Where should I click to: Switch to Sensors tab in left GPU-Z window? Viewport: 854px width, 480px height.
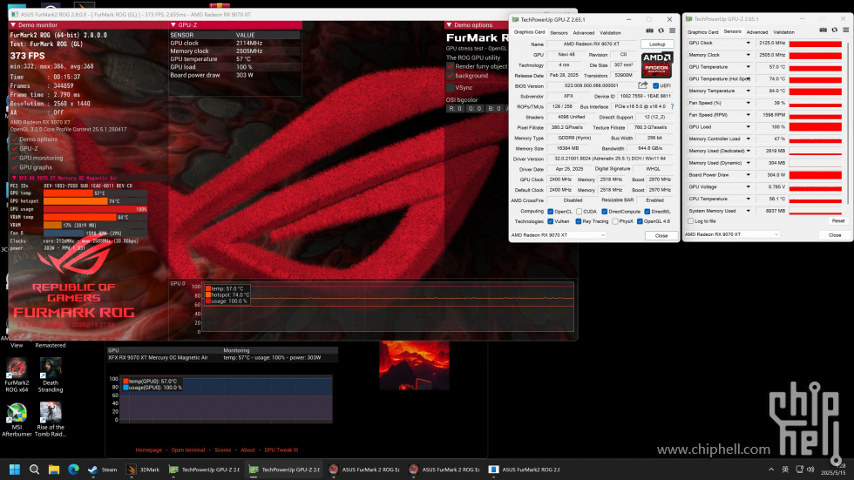click(559, 33)
